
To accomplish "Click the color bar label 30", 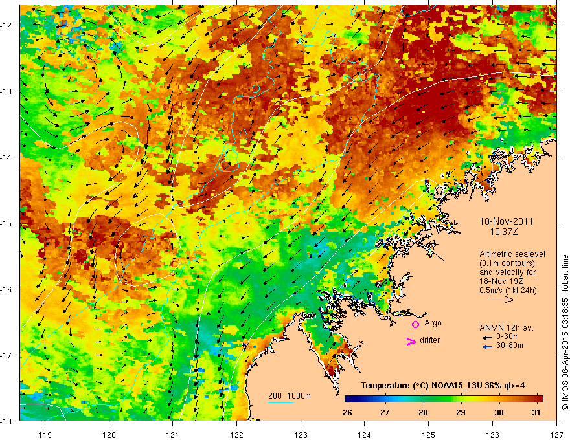I will pos(499,412).
